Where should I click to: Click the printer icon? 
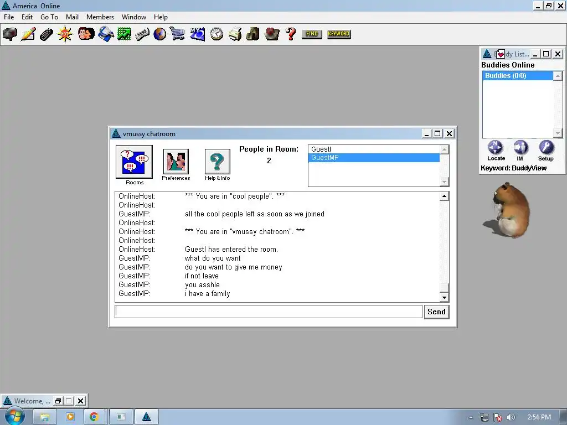235,34
